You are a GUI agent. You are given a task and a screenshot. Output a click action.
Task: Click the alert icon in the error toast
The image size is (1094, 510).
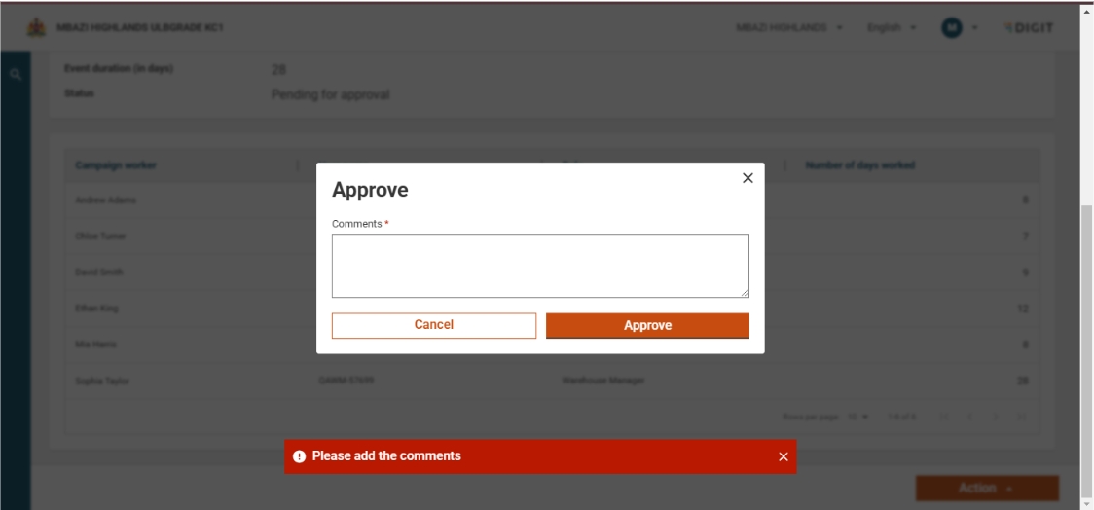tap(299, 456)
